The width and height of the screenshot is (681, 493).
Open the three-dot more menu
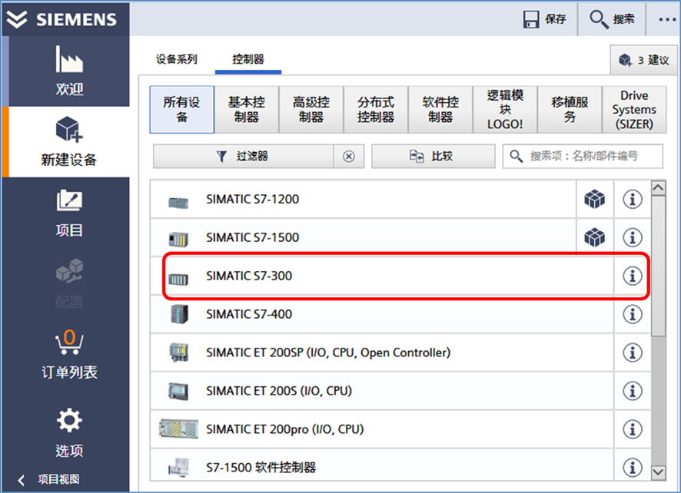pos(667,19)
